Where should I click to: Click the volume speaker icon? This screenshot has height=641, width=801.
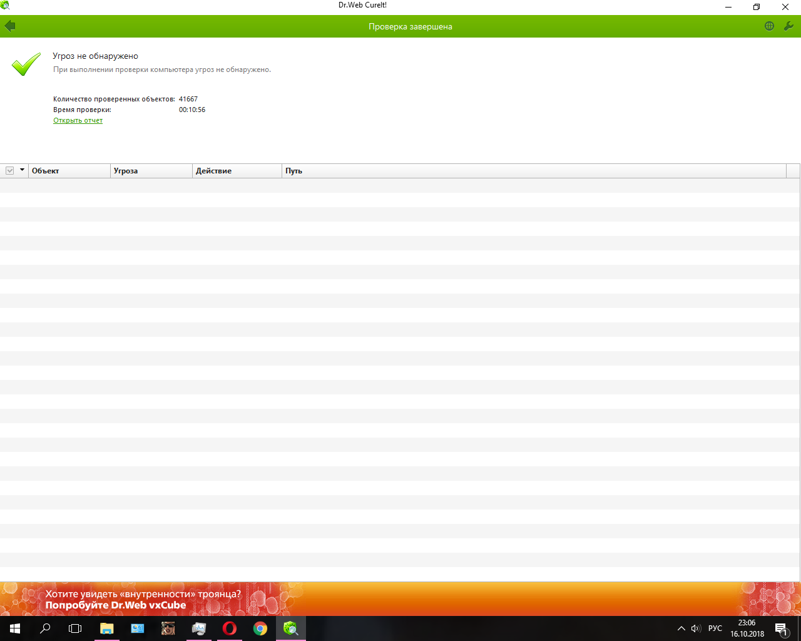pyautogui.click(x=696, y=628)
